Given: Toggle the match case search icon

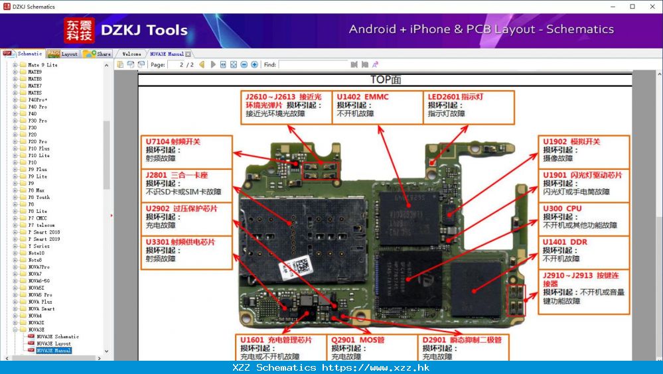Looking at the screenshot, I should coord(375,64).
